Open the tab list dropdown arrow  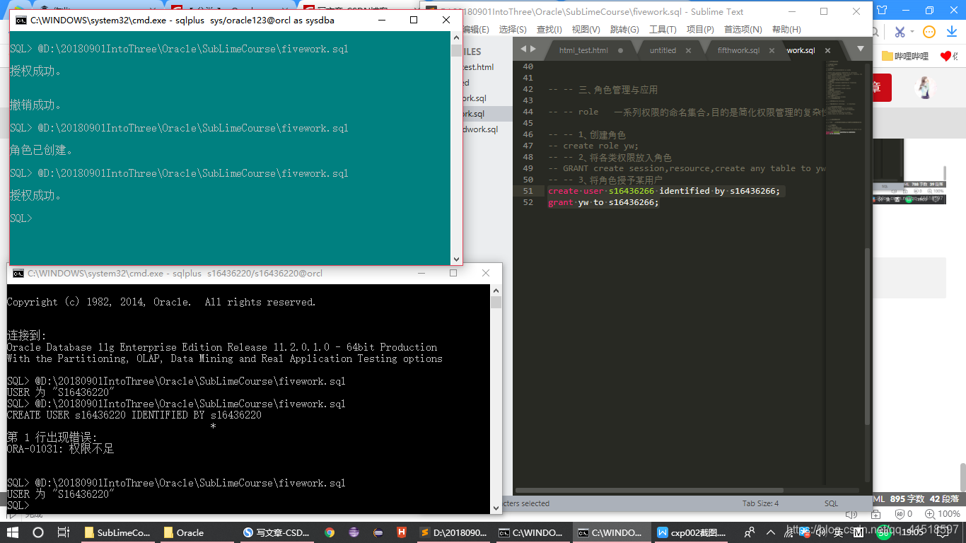[861, 49]
